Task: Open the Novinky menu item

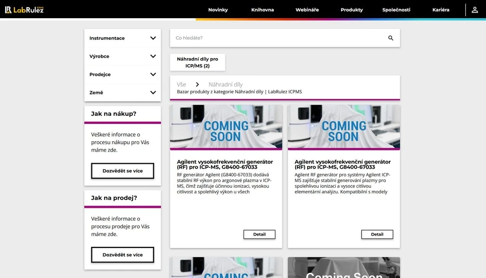Action: [x=218, y=10]
